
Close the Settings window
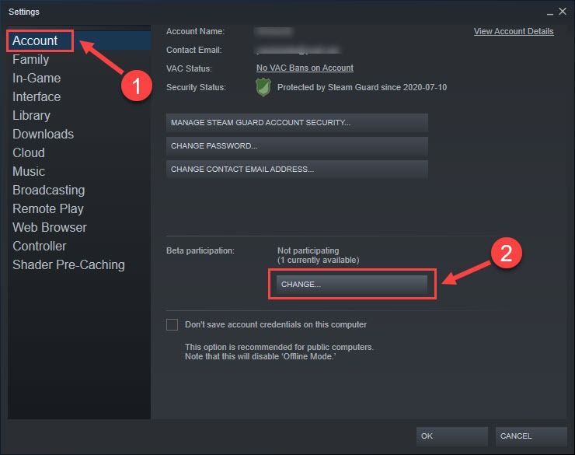(x=563, y=12)
